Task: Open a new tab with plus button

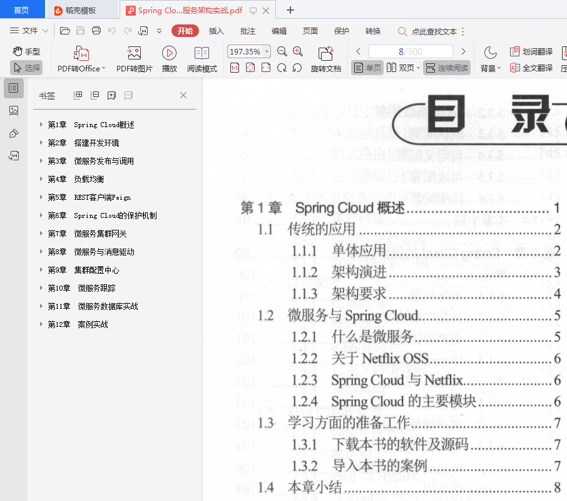Action: [290, 10]
